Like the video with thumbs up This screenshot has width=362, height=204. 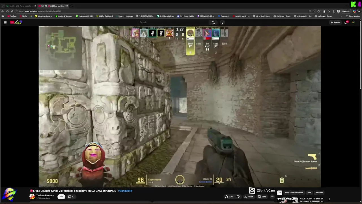coord(229,197)
